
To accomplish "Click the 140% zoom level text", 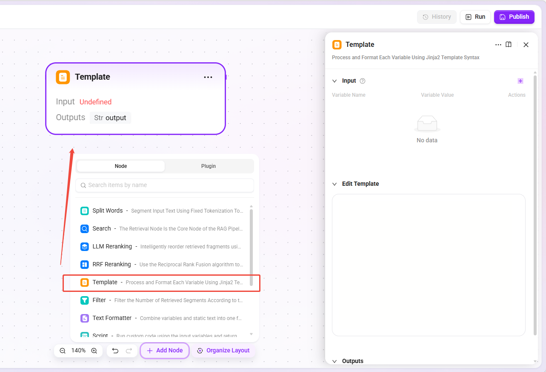I will coord(78,351).
